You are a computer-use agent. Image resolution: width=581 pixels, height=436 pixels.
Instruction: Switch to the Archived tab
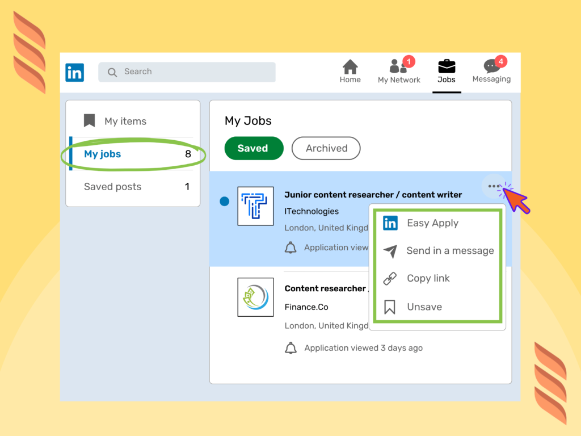(x=326, y=148)
